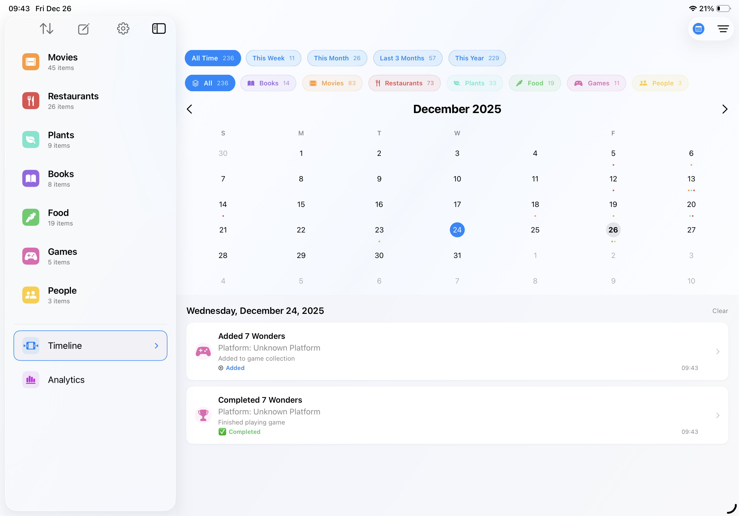Open the compose new entry icon
Screen dimensions: 739x516
coord(83,28)
